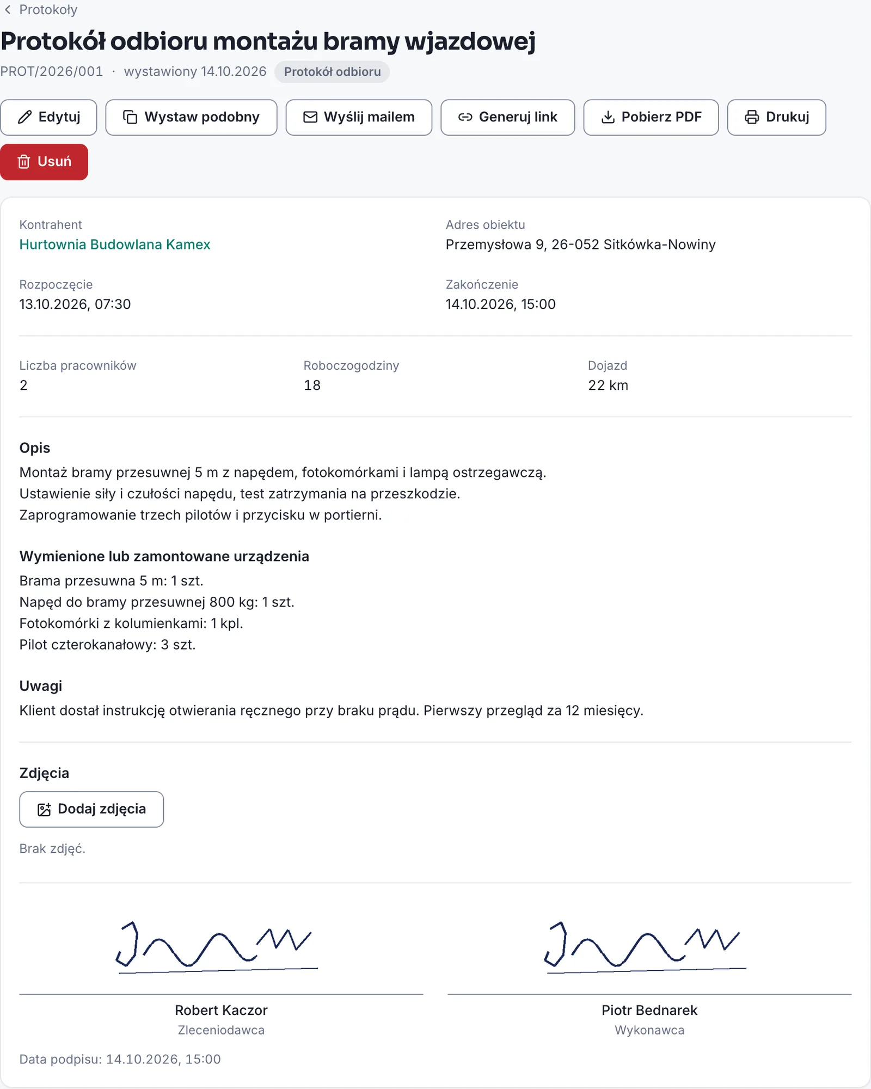Click the pencil icon on Edytuj
The image size is (871, 1089).
tap(24, 117)
